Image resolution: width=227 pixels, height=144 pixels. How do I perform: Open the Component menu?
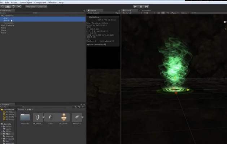[x=40, y=3]
